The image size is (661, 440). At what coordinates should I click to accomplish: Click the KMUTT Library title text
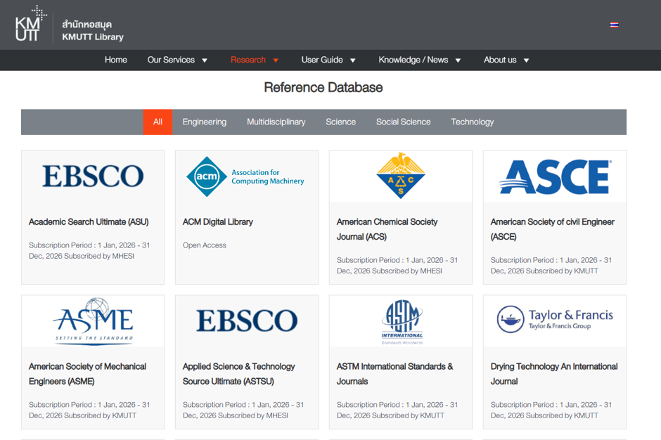tap(93, 37)
